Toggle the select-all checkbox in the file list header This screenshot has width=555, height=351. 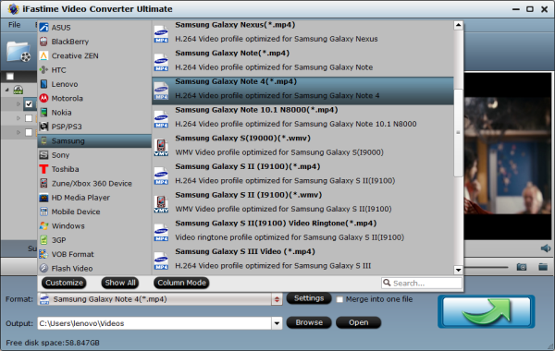[10, 77]
